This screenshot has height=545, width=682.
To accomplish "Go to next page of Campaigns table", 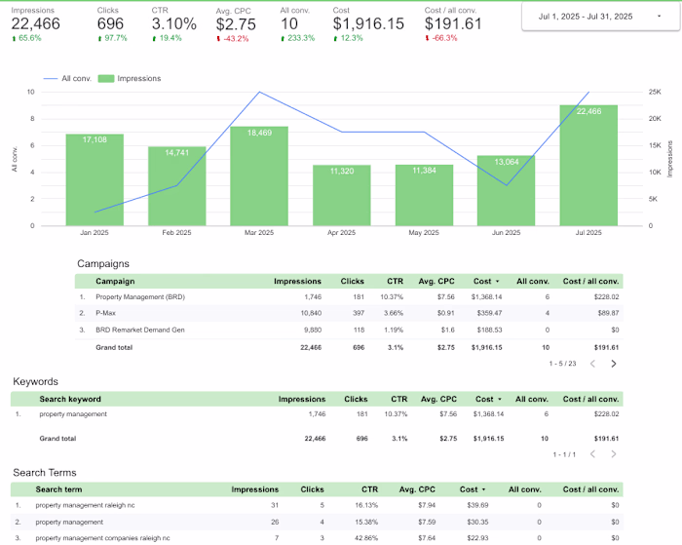I will (x=614, y=364).
